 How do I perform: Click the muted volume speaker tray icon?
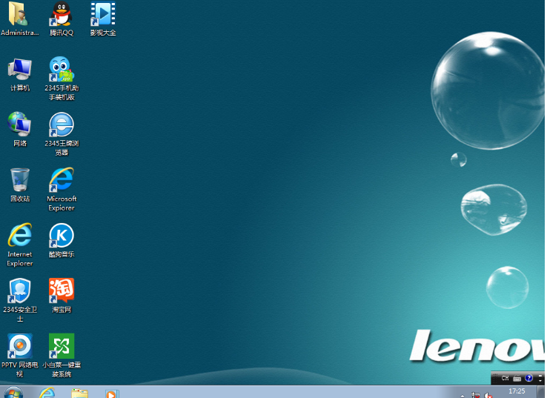488,395
